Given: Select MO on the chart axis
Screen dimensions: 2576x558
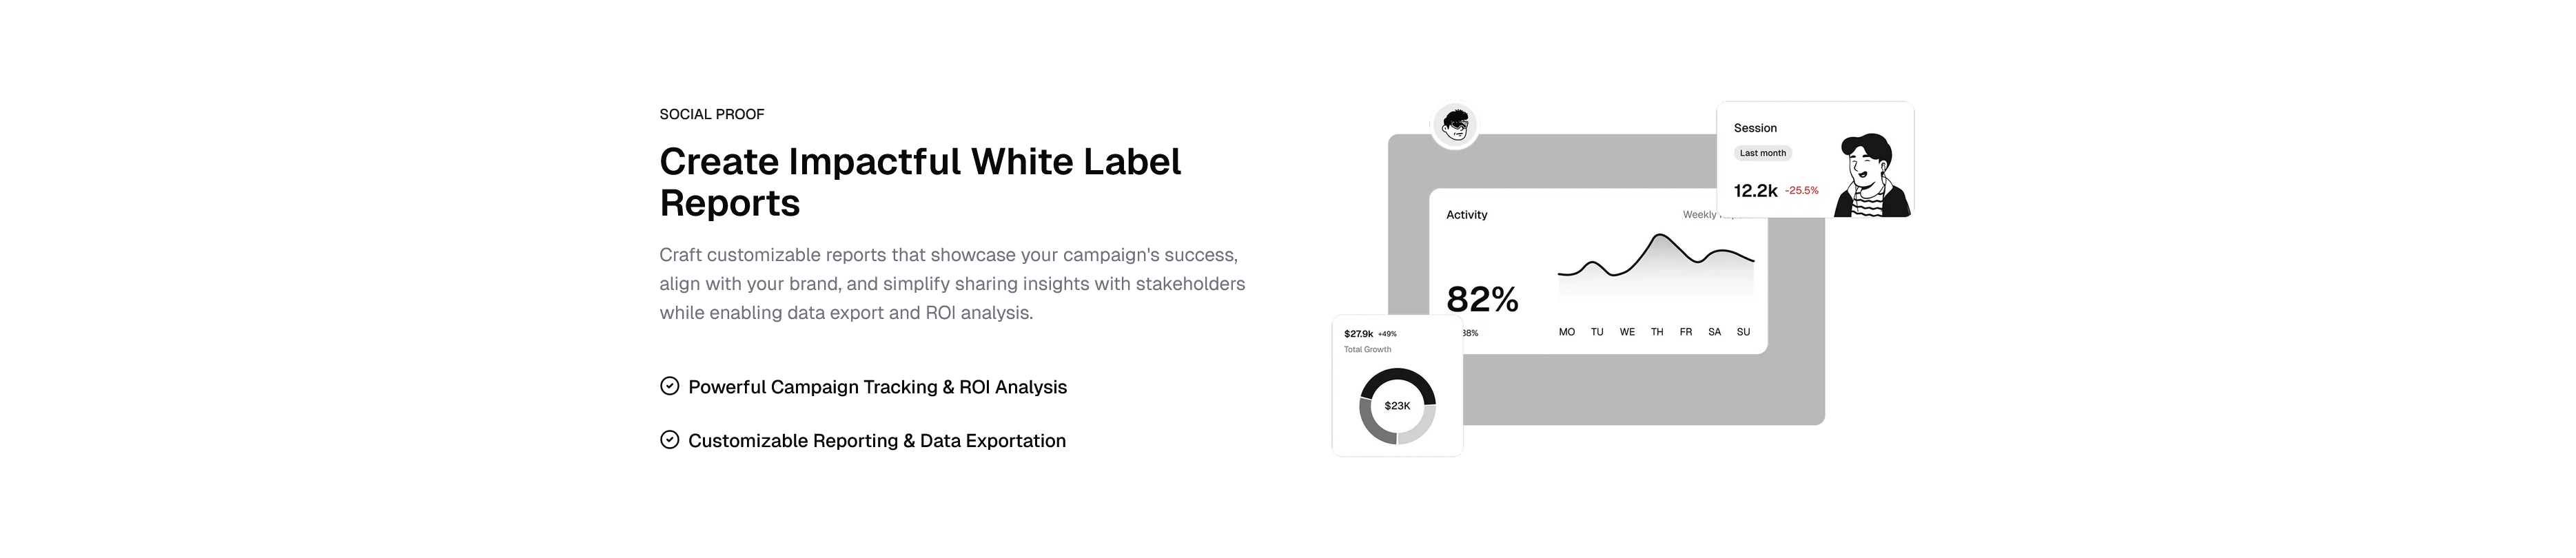Looking at the screenshot, I should pos(1566,332).
